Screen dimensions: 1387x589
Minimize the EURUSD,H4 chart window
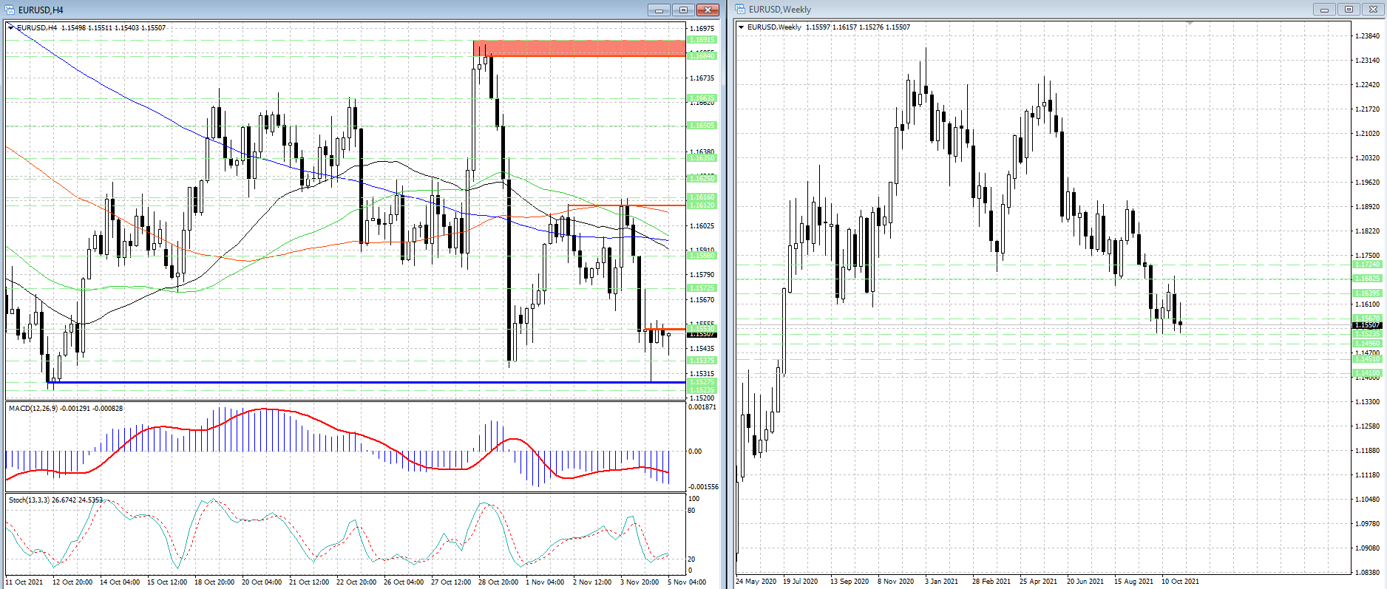point(659,10)
